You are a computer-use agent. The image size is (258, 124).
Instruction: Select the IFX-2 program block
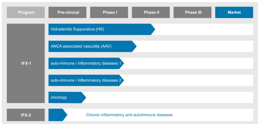click(26, 115)
